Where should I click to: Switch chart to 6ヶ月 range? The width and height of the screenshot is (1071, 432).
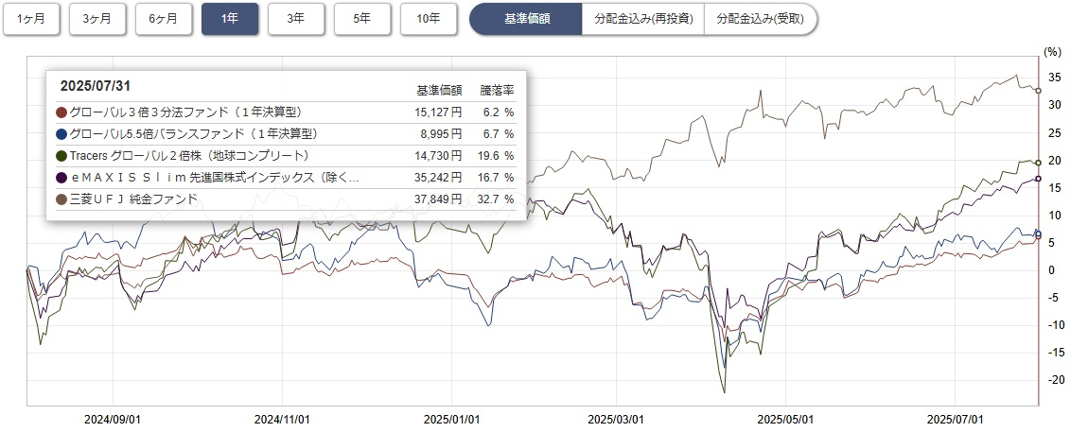click(164, 19)
